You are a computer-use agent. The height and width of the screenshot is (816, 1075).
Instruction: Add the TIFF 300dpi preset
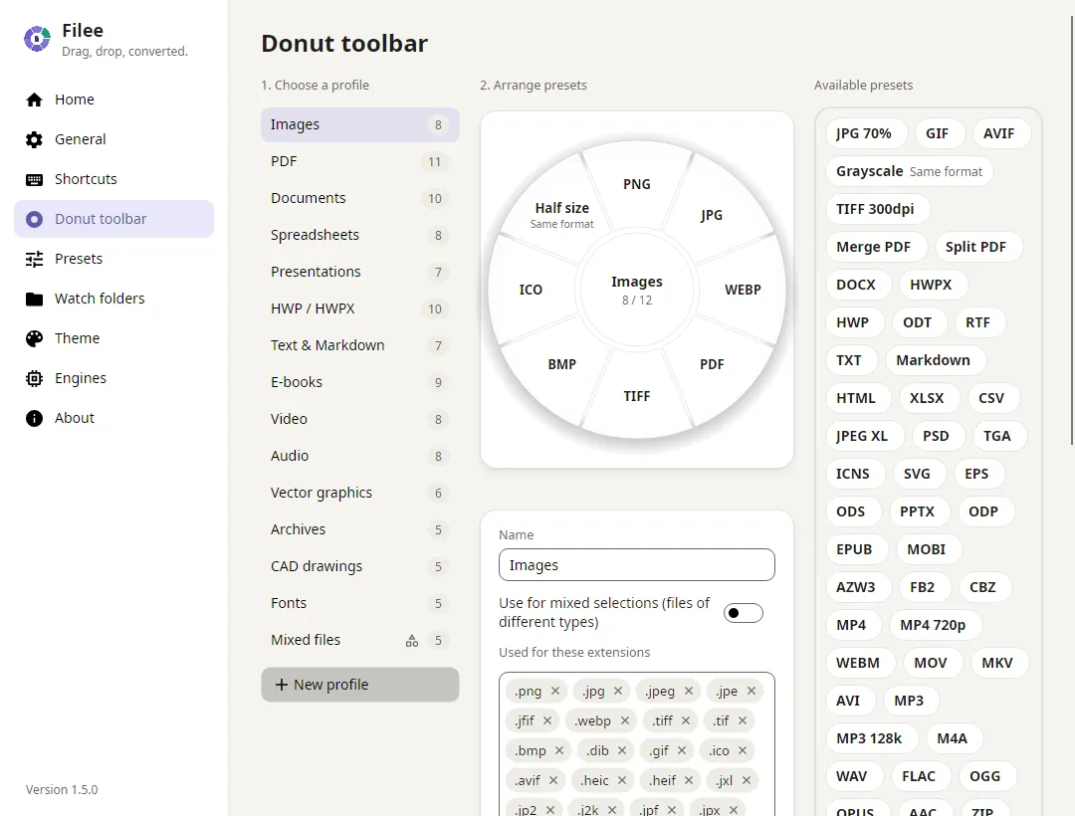(x=876, y=209)
